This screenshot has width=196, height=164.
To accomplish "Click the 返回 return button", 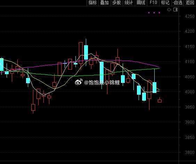I will 190,3.
